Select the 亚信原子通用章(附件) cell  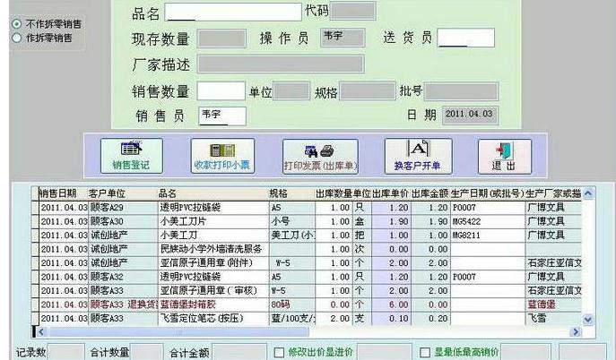coord(213,263)
